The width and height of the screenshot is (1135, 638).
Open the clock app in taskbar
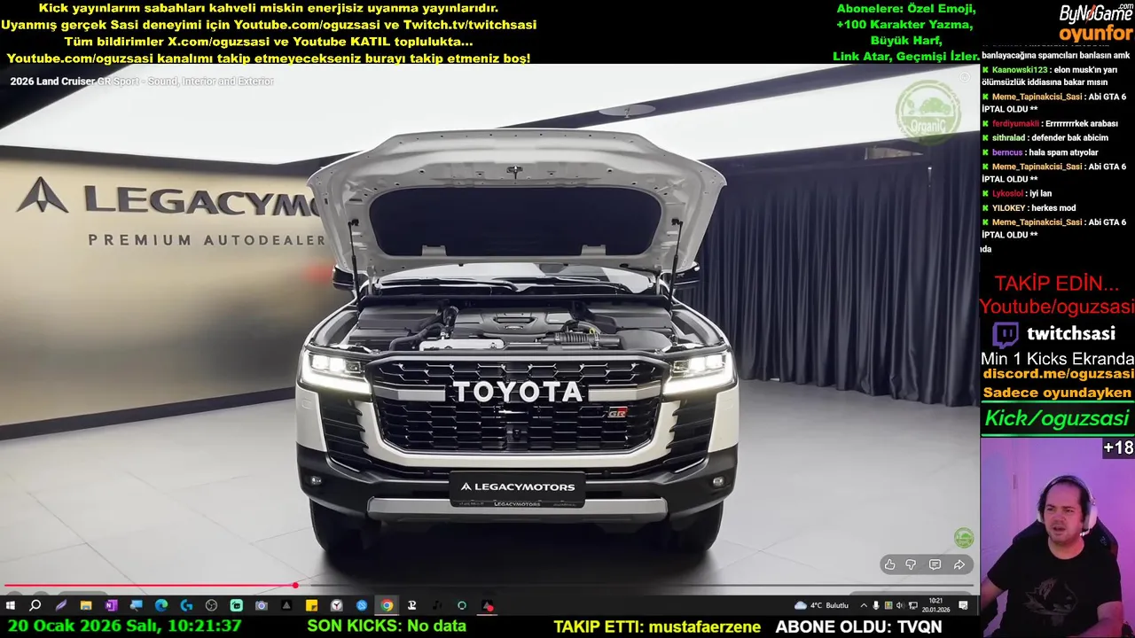337,606
